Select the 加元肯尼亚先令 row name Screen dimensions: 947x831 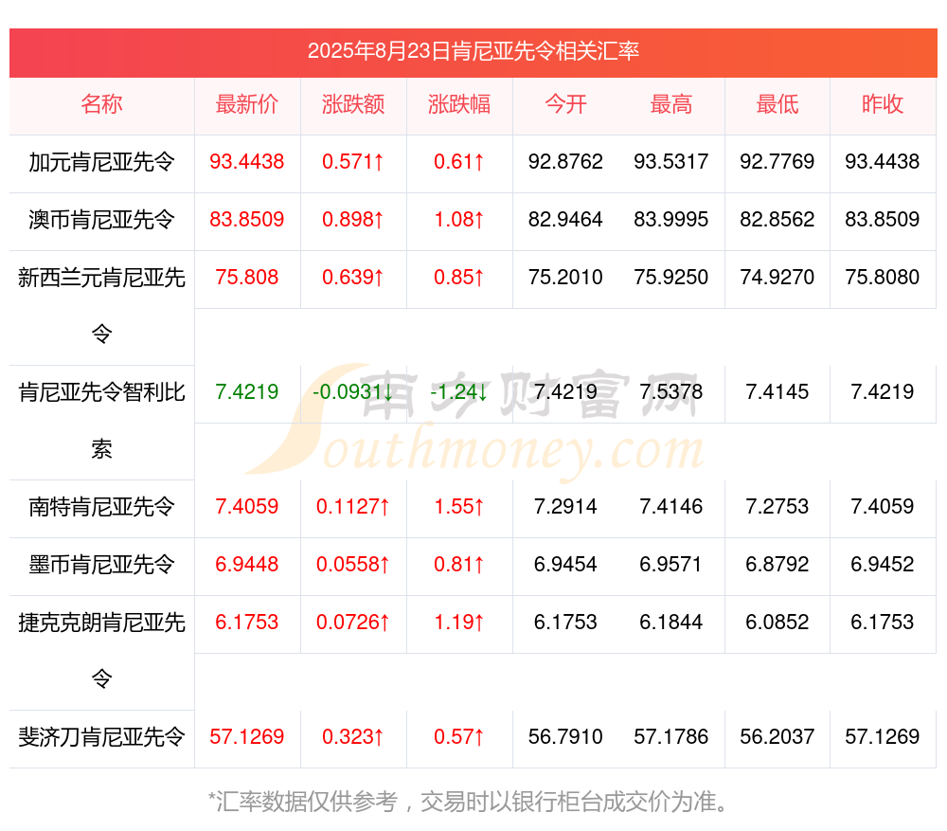(x=101, y=162)
